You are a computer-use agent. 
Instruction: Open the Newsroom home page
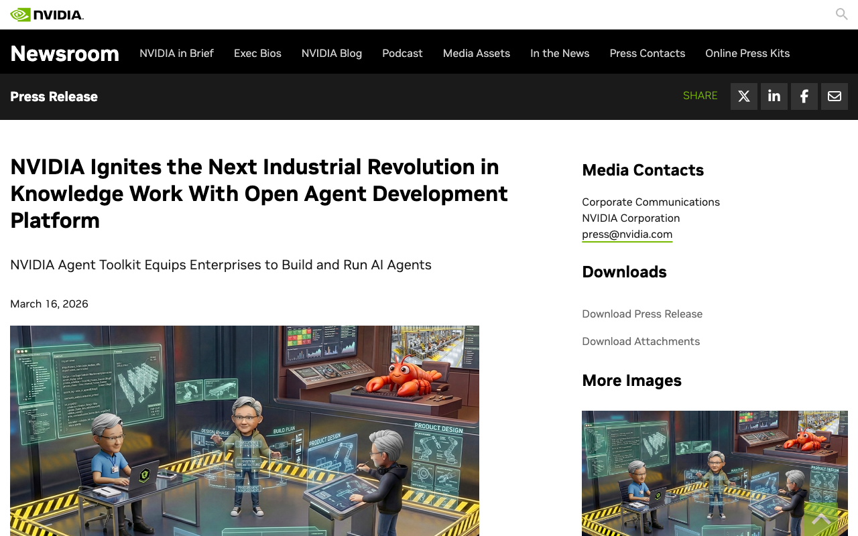click(64, 54)
